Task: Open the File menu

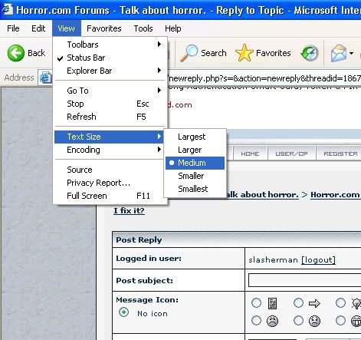Action: (13, 28)
